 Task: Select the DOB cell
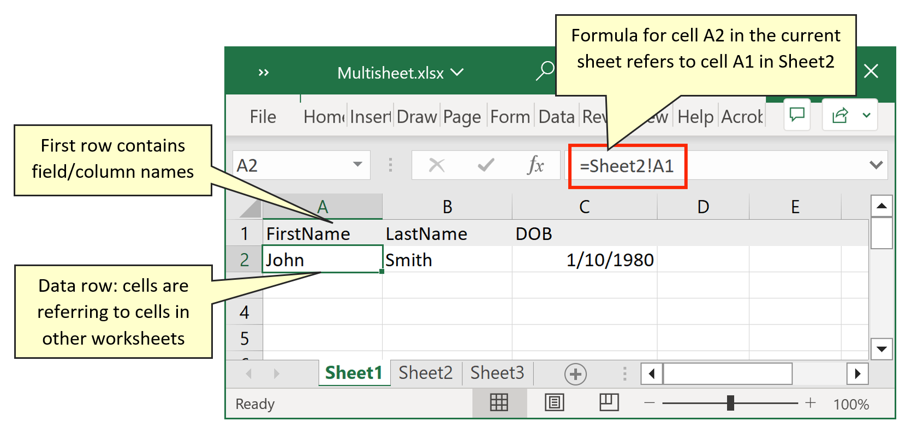[585, 233]
